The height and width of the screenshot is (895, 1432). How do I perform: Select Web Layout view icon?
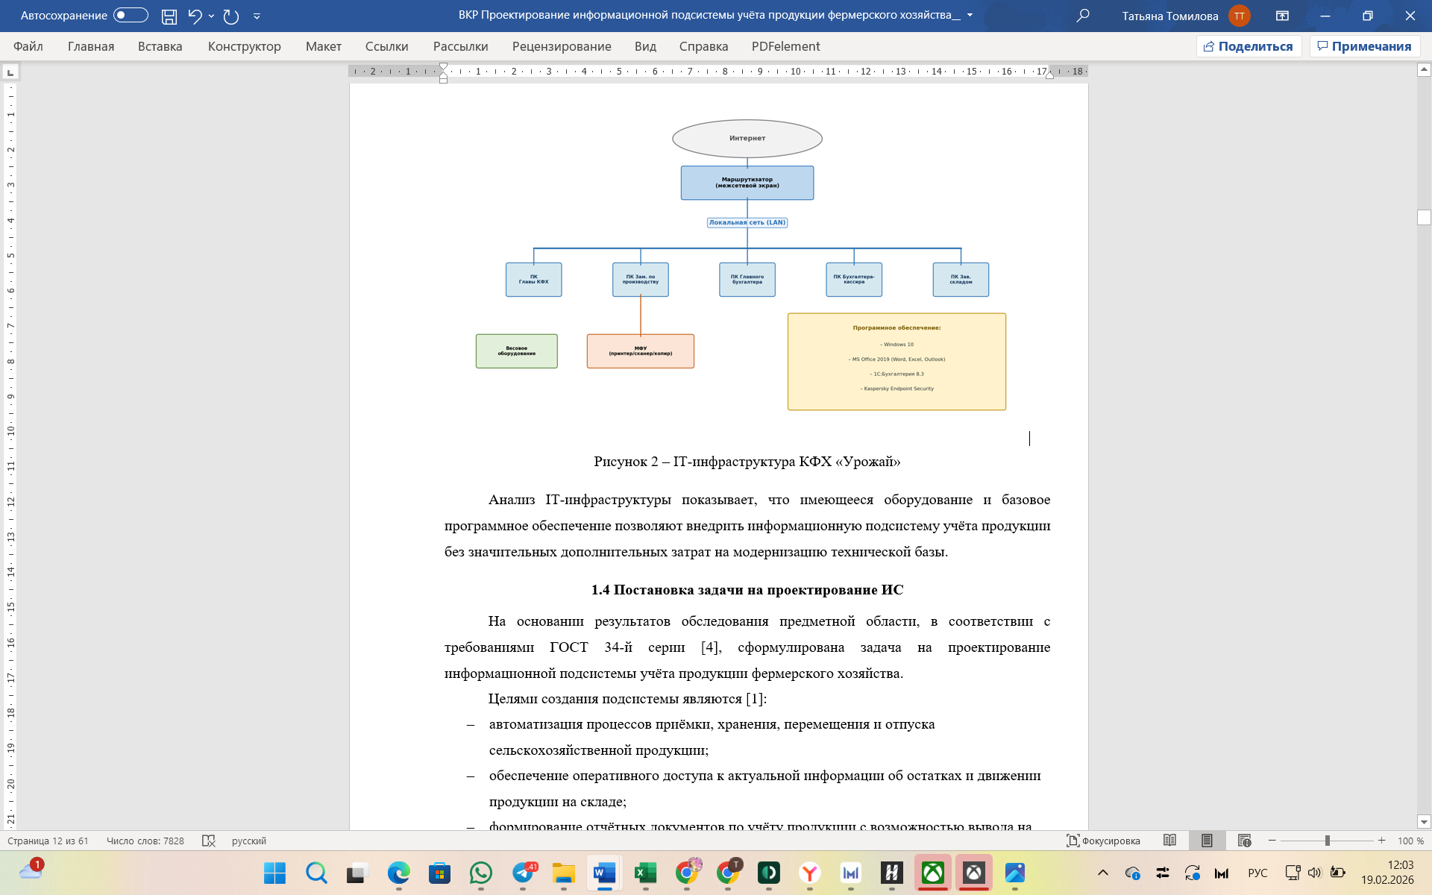1244,841
